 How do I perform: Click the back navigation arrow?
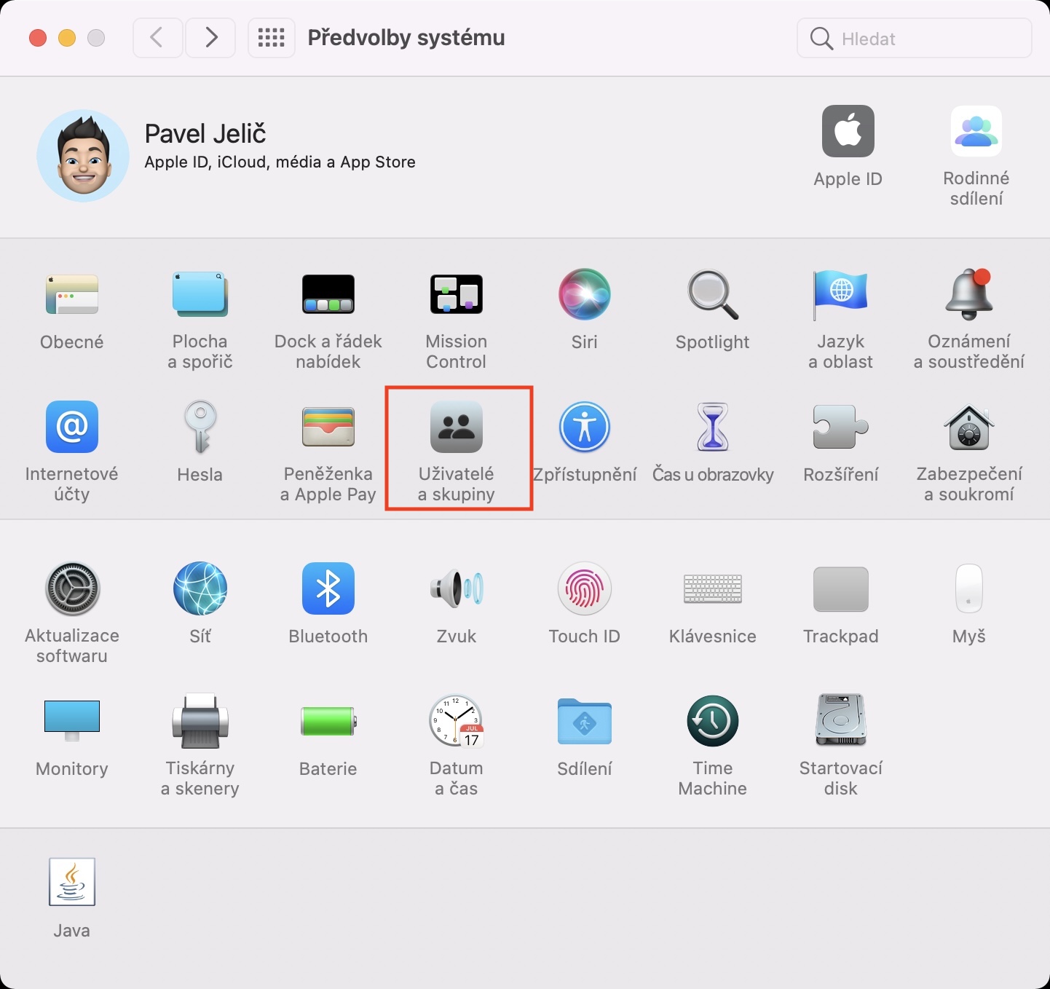click(x=157, y=38)
